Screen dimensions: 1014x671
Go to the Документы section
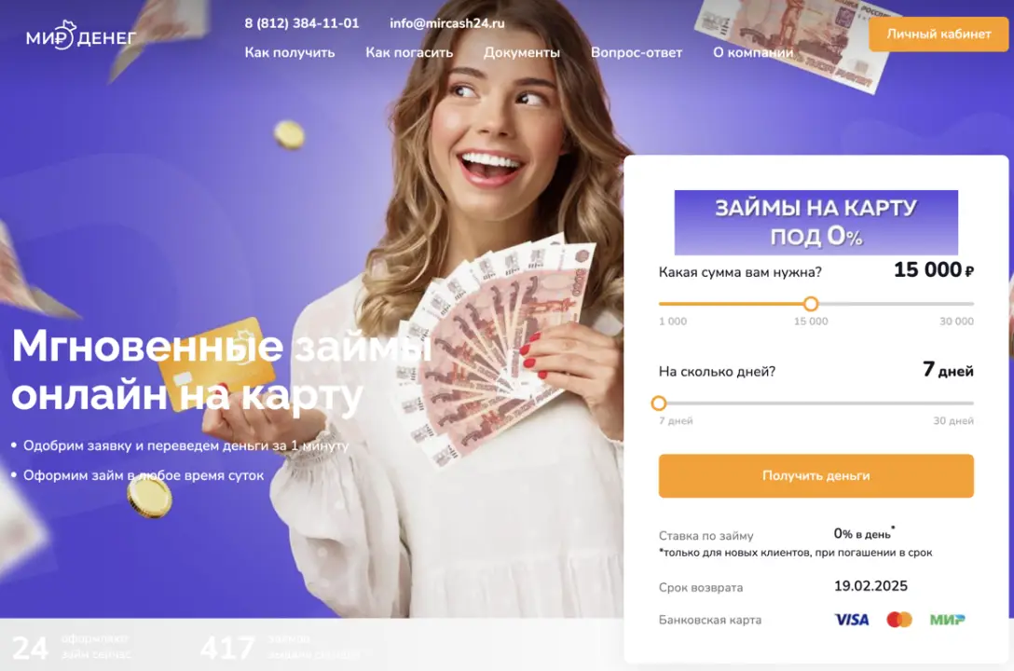click(x=522, y=52)
